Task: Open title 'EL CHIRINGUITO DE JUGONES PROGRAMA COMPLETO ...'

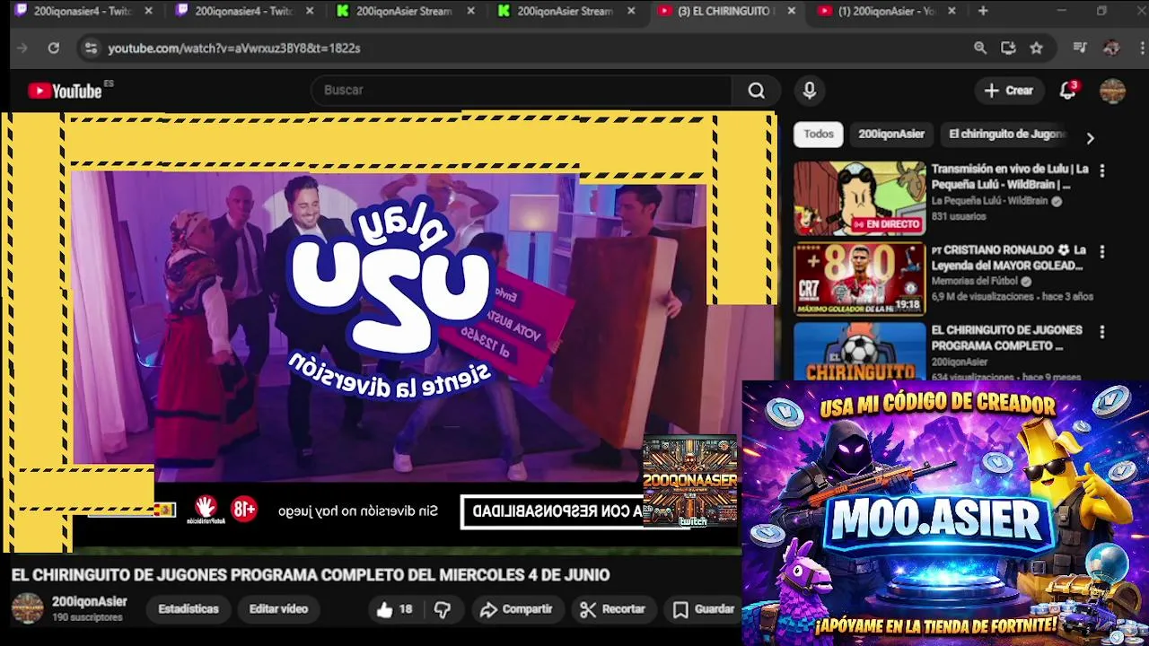Action: [x=1006, y=337]
